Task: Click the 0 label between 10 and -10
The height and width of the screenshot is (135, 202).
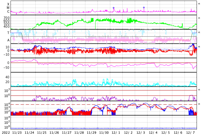Action: point(8,51)
